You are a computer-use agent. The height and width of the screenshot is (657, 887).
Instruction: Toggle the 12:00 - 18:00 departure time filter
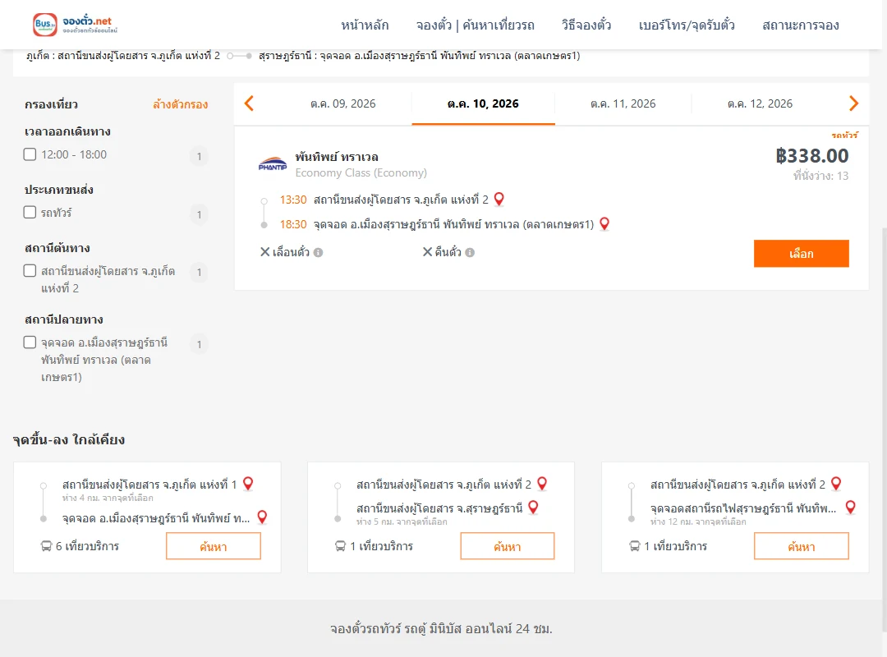(x=30, y=154)
